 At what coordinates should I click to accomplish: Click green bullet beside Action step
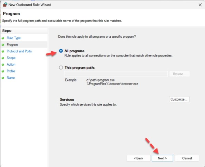tap(3, 65)
